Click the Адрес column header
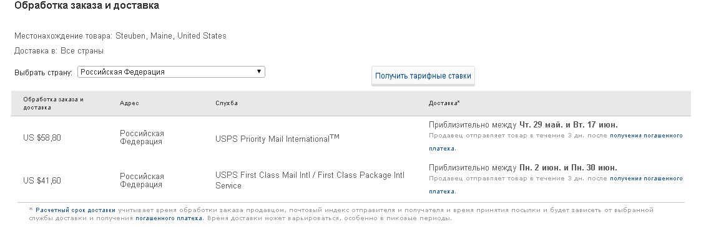This screenshot has height=227, width=701. (129, 103)
